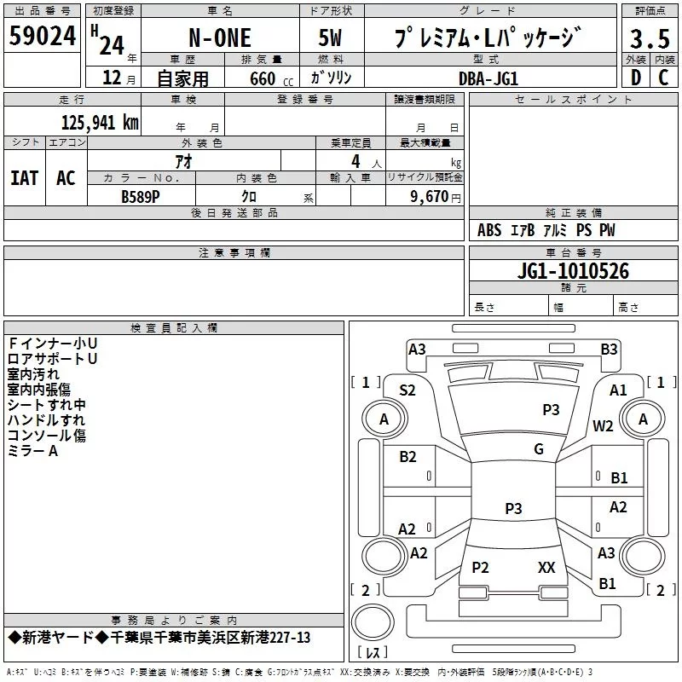Click the overall score 3.5
682x682 pixels.
point(650,38)
